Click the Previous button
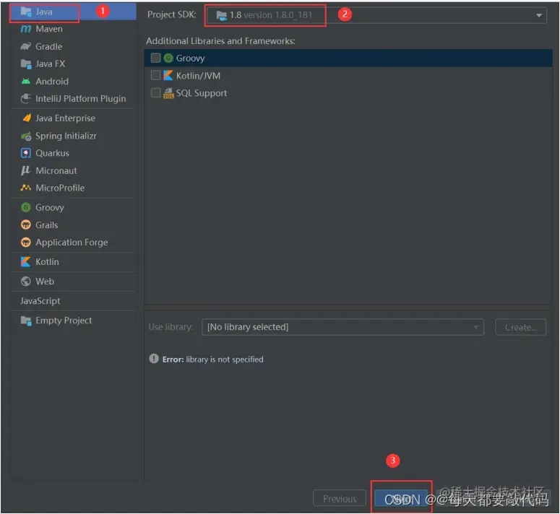 click(x=340, y=499)
